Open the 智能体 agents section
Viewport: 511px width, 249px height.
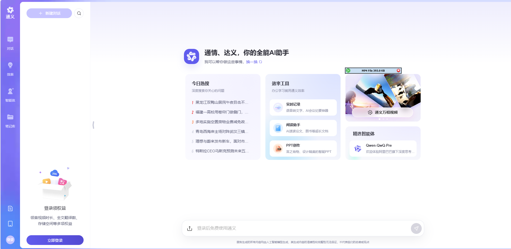pyautogui.click(x=10, y=95)
